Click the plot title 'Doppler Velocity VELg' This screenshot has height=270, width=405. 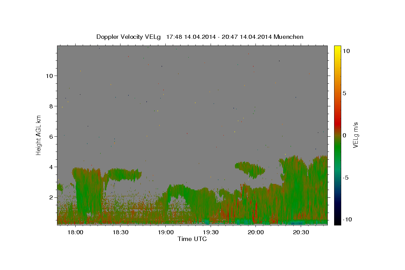pyautogui.click(x=129, y=37)
